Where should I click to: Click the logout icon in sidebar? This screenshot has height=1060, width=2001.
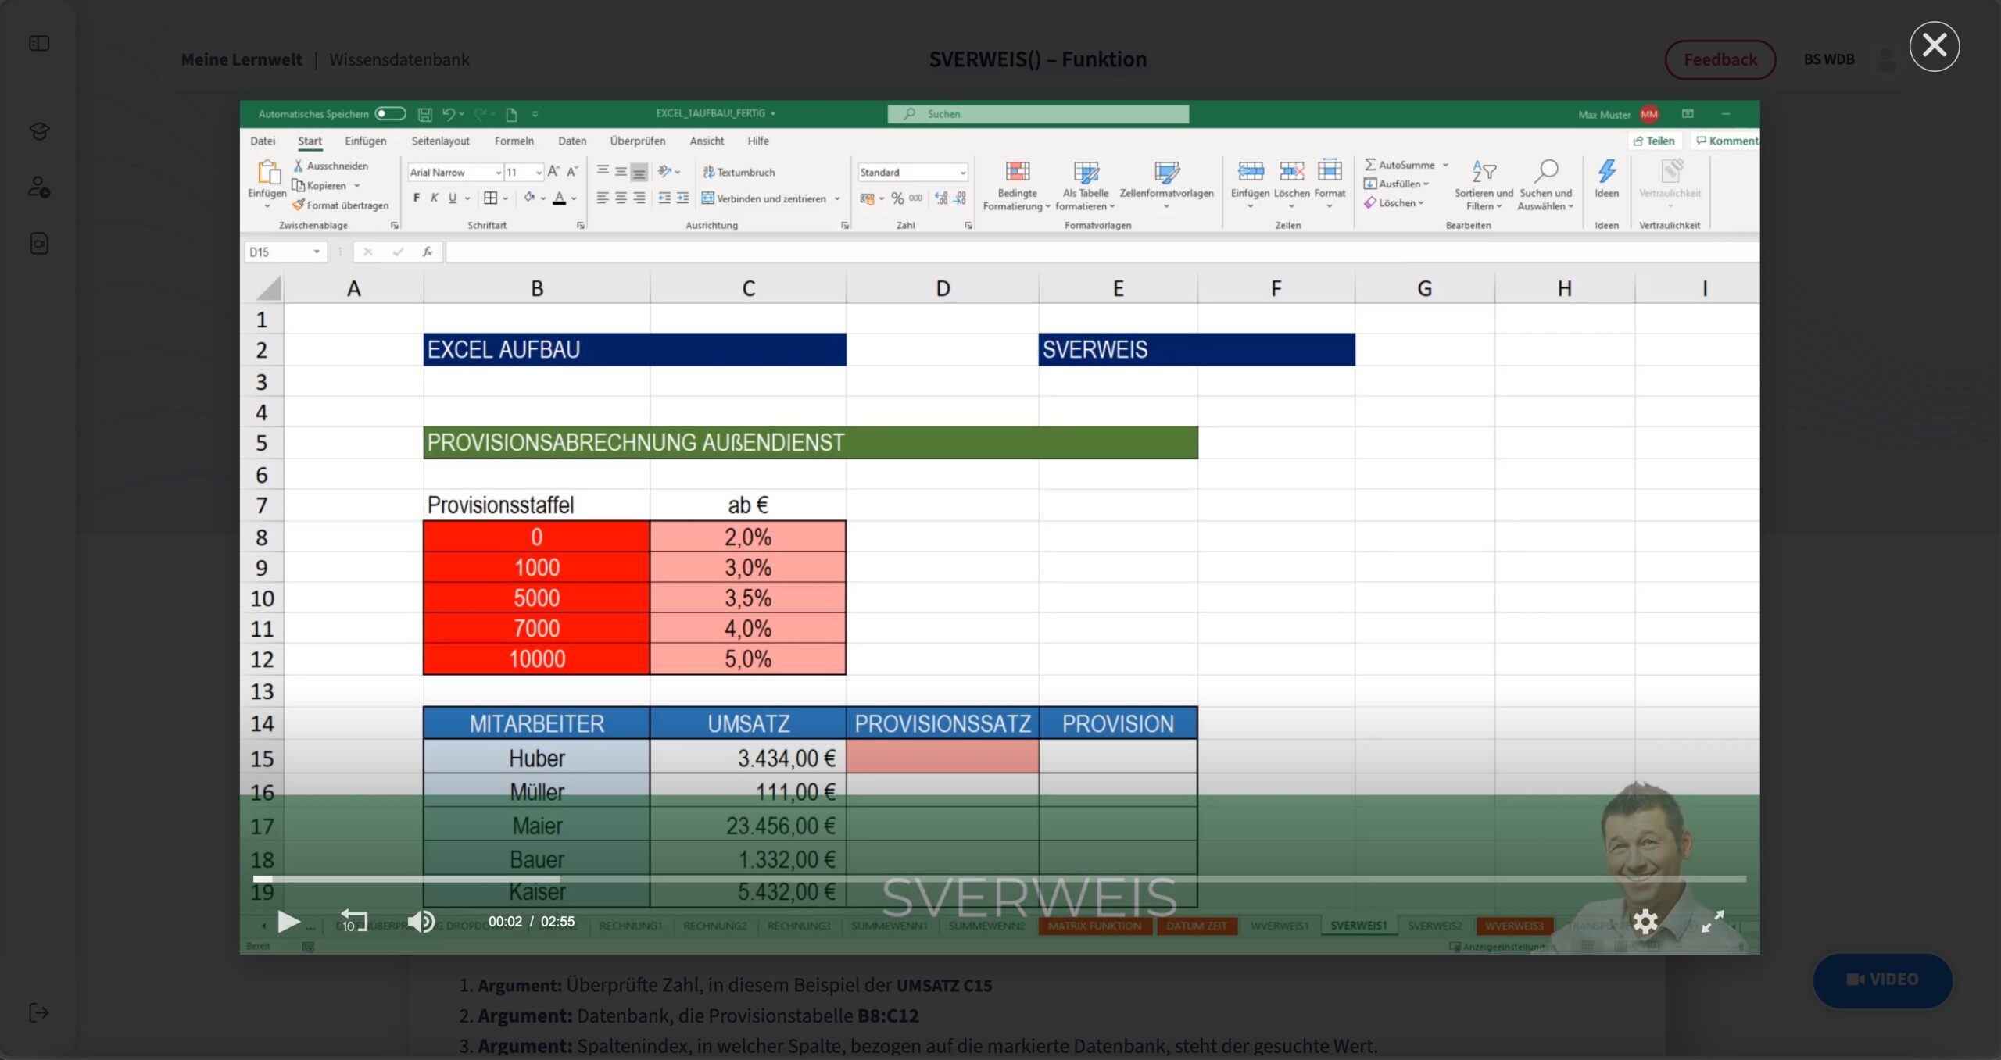[x=39, y=1013]
